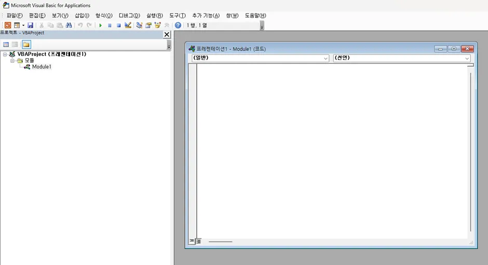
Task: Select the 모듈 folder in project tree
Action: pyautogui.click(x=29, y=60)
